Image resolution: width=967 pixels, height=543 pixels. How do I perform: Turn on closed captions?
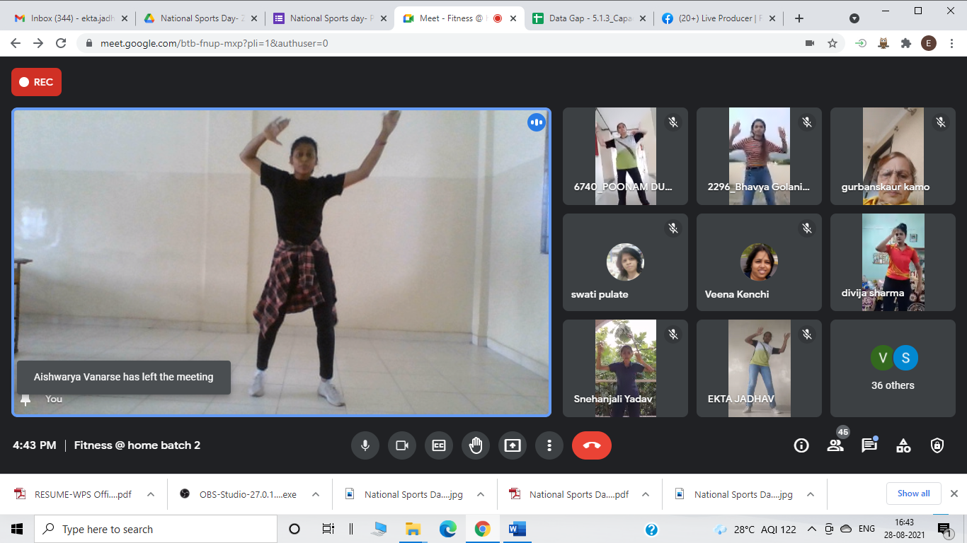tap(439, 445)
